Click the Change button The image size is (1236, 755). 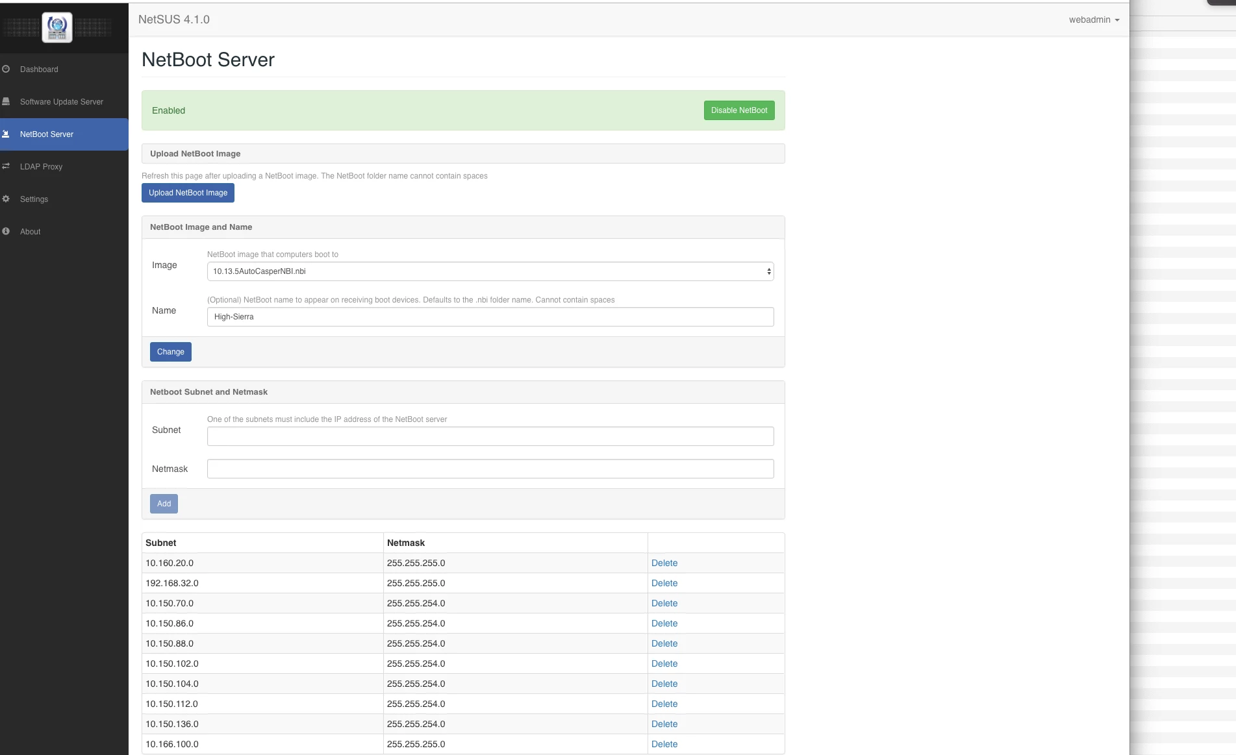(x=171, y=352)
